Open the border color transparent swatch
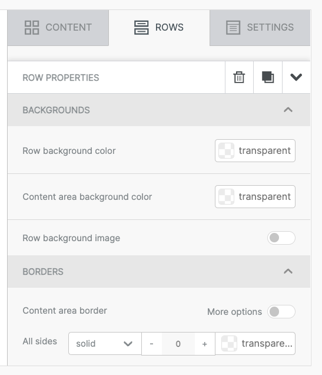The width and height of the screenshot is (322, 375). point(255,343)
